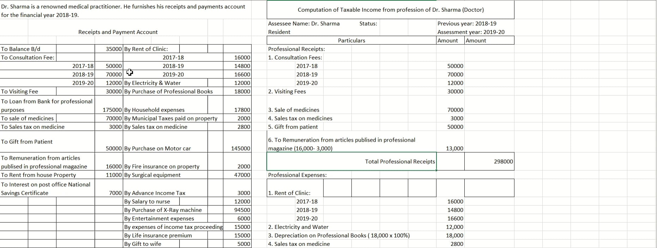Click the 'By Household expenses' cell
This screenshot has width=657, height=248.
[x=154, y=110]
